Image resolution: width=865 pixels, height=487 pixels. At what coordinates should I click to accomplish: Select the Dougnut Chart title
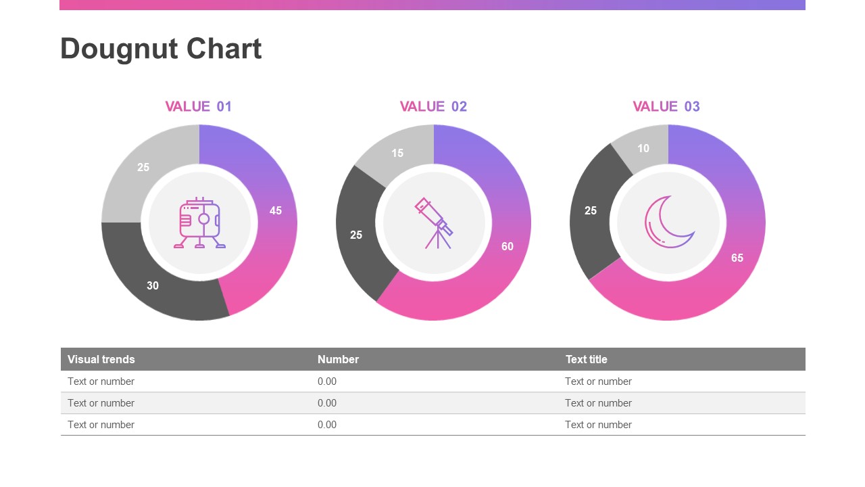click(x=161, y=49)
